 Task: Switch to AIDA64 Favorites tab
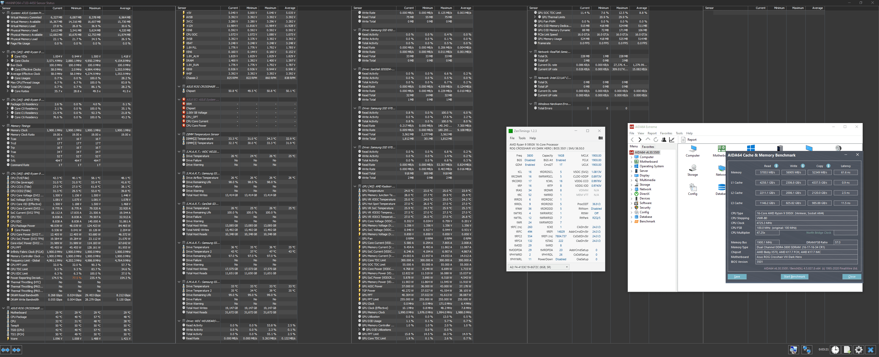648,147
